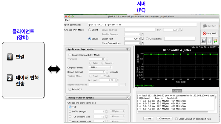Image resolution: width=221 pixels, height=124 pixels.
Task: Click the Clear now button
Action: pyautogui.click(x=164, y=118)
